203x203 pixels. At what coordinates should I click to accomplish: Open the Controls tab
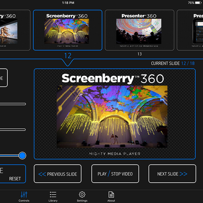pos(24,197)
